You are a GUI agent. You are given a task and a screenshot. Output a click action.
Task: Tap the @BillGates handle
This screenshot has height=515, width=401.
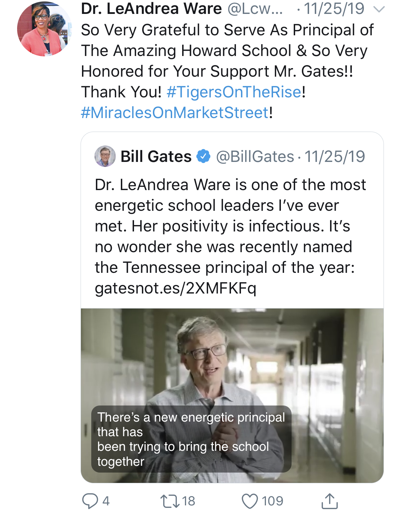pos(255,157)
